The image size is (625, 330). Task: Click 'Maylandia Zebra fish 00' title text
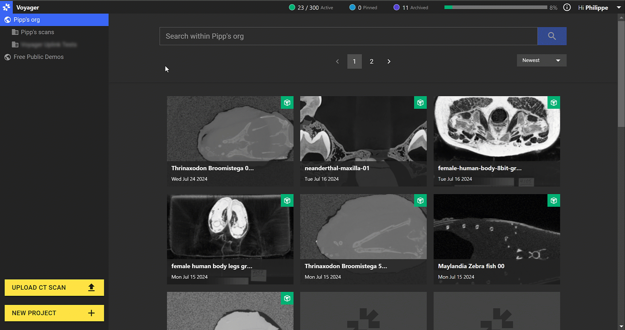click(471, 266)
